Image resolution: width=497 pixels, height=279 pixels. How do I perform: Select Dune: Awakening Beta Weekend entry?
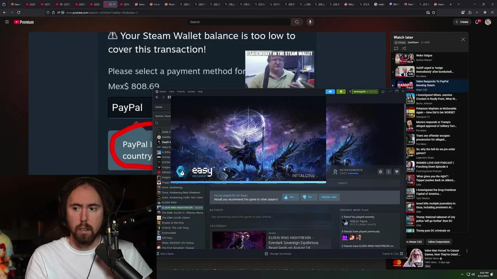click(181, 193)
